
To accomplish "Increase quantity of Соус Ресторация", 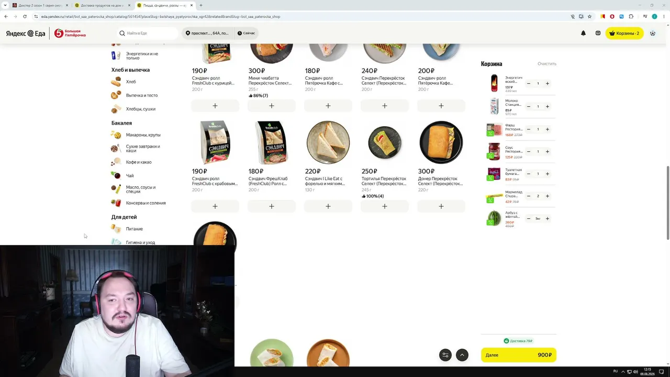I will pos(548,151).
